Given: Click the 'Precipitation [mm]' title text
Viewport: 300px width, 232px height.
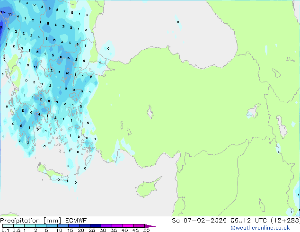Looking at the screenshot, I should 31,221.
